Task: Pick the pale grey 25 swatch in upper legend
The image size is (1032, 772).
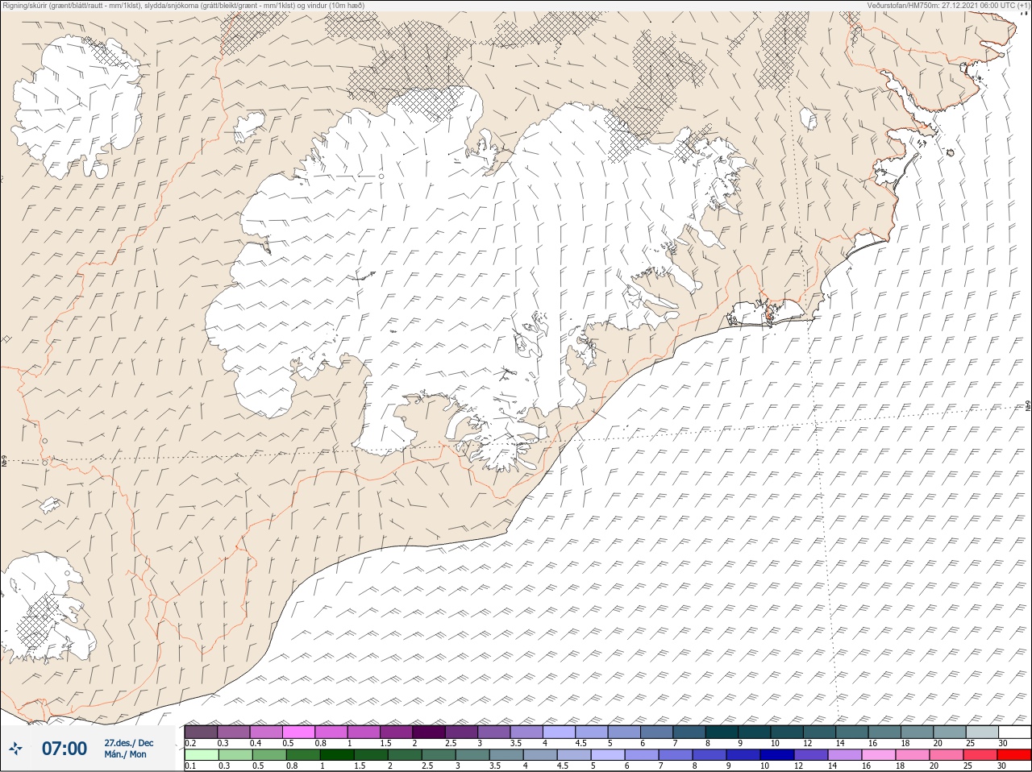Action: coord(982,732)
